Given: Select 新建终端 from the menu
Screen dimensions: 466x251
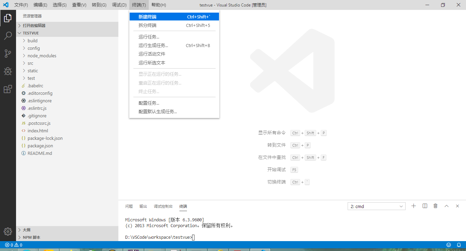Looking at the screenshot, I should click(x=174, y=17).
